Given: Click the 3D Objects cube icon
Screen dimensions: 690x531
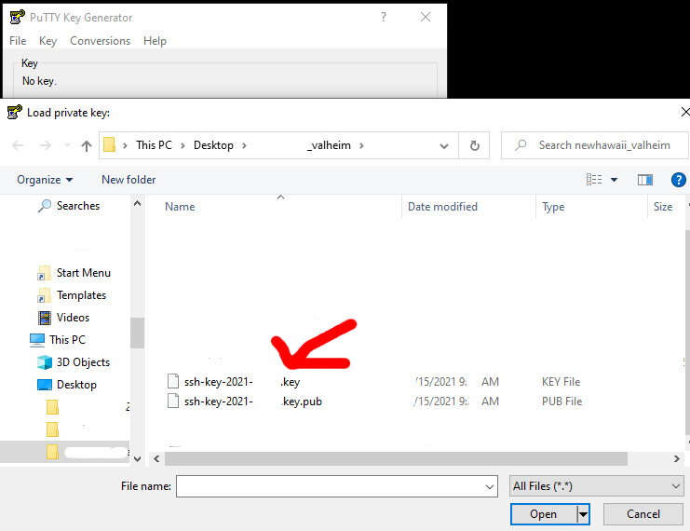Looking at the screenshot, I should click(x=45, y=362).
